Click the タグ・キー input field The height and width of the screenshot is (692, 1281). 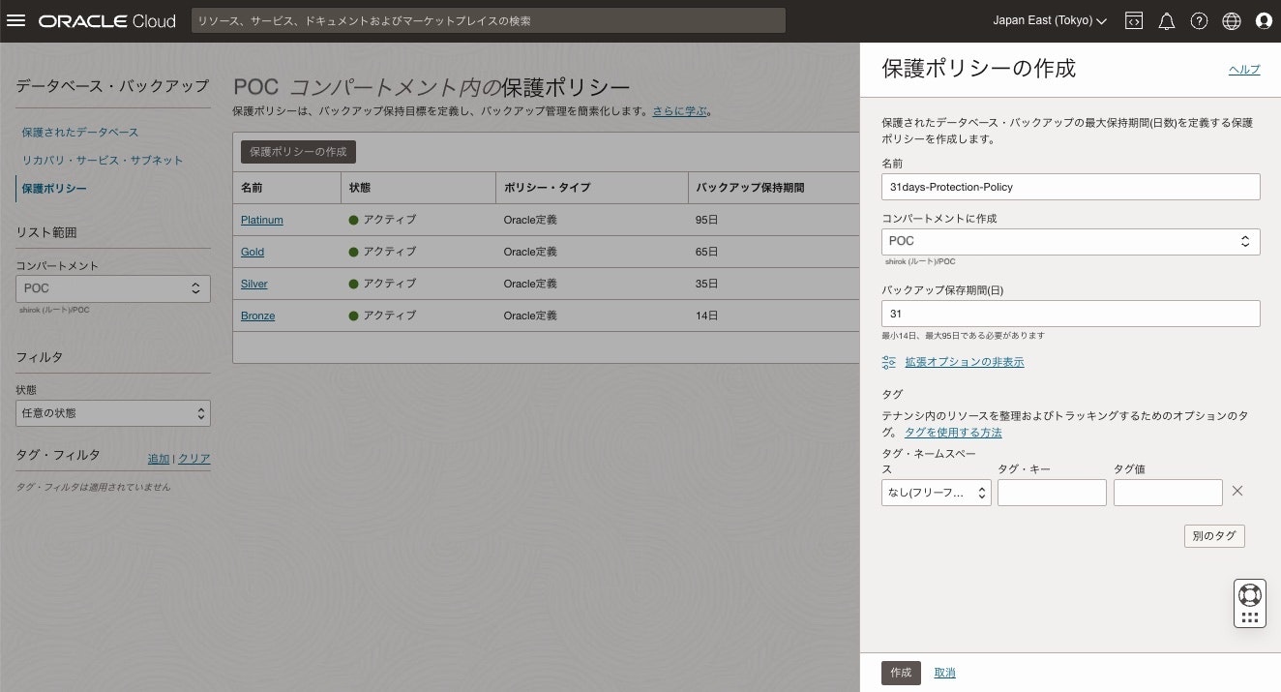pyautogui.click(x=1052, y=493)
